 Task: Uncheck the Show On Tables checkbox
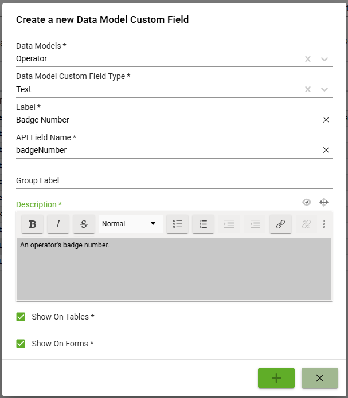click(x=21, y=317)
